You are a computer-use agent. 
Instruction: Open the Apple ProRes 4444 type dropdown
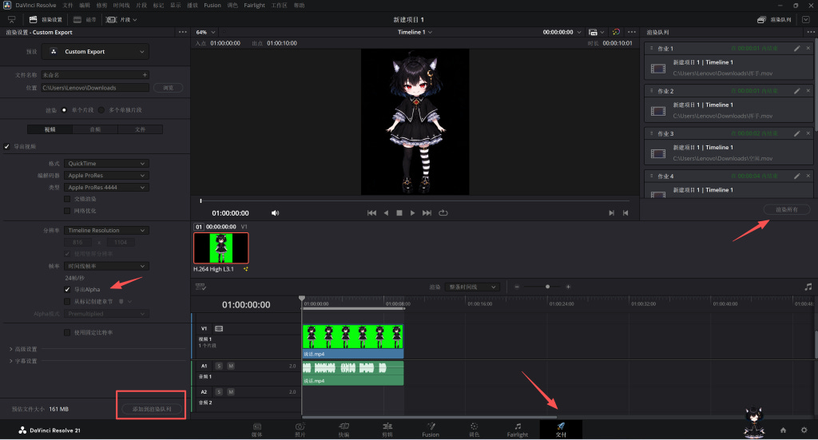(x=106, y=187)
